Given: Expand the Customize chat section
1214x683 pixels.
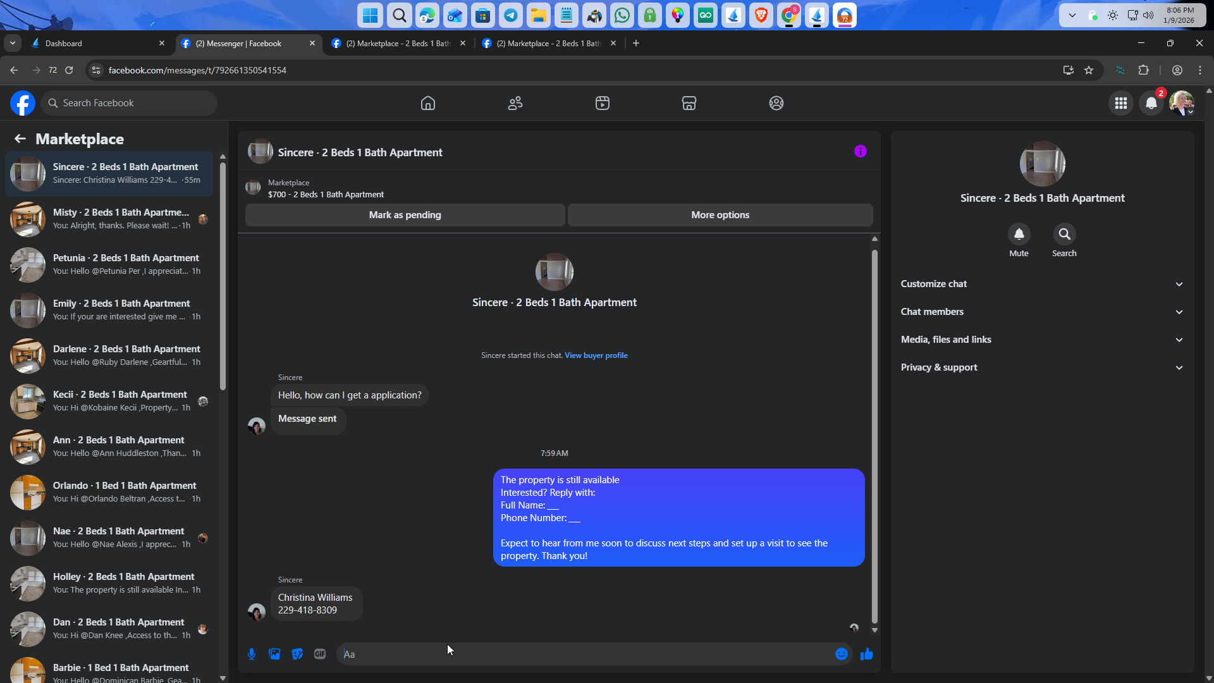Looking at the screenshot, I should [x=1042, y=284].
